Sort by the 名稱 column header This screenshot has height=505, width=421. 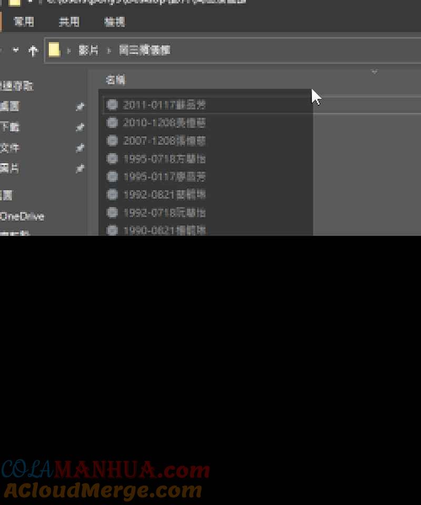click(x=116, y=80)
